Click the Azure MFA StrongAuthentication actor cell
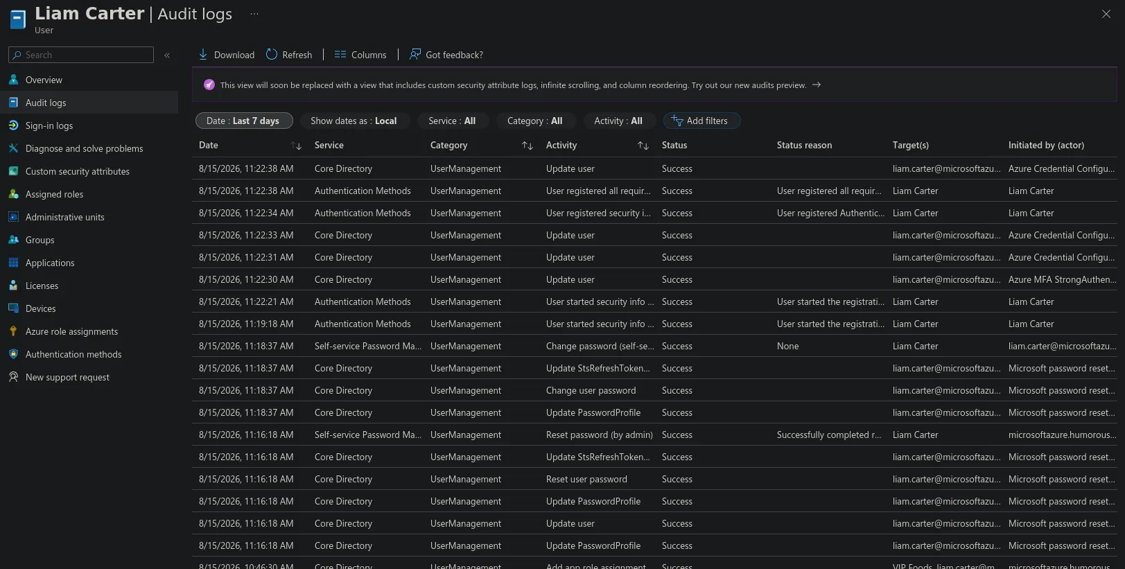The image size is (1125, 569). coord(1062,279)
